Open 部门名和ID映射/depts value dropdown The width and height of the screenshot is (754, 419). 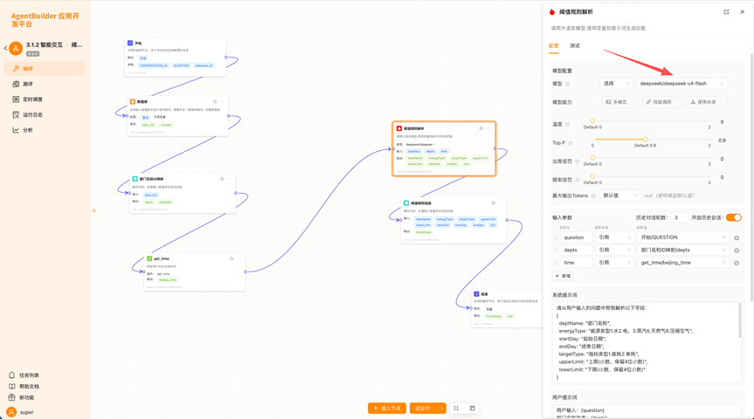(x=683, y=250)
